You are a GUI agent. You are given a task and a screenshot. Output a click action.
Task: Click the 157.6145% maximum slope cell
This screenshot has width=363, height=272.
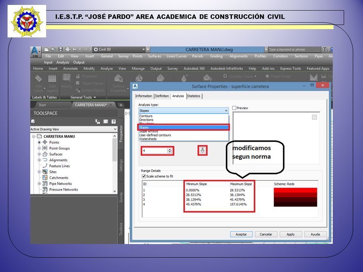[x=238, y=204]
